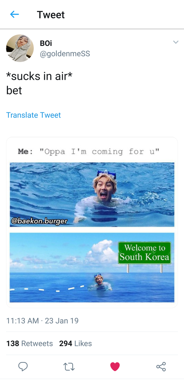Tap the Tweet header title
The image size is (184, 380).
click(51, 15)
